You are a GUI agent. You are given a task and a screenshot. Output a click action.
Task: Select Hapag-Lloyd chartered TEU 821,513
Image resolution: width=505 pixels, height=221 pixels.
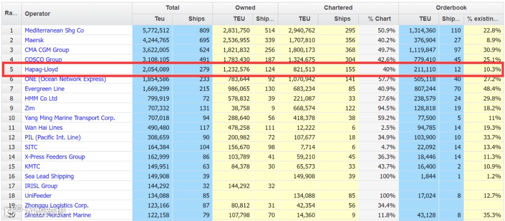[304, 69]
